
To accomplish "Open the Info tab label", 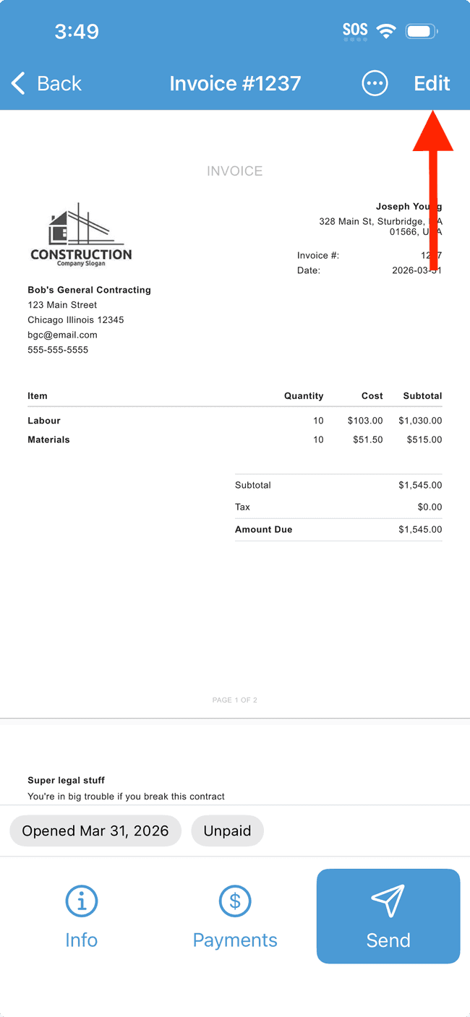I will click(x=81, y=940).
